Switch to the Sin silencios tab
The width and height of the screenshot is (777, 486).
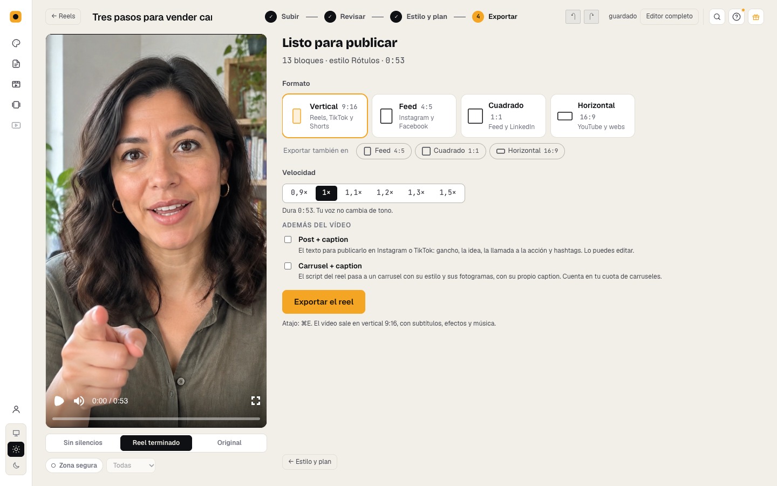pos(83,443)
